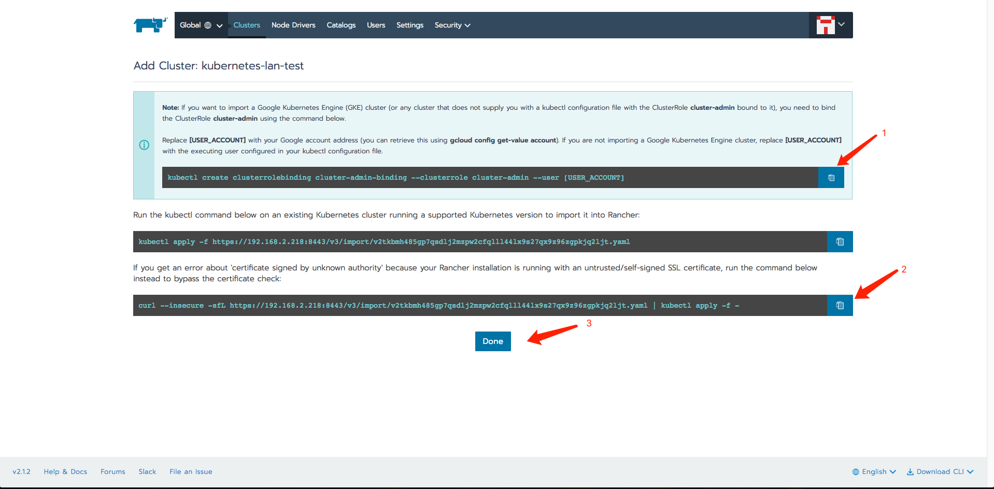Open the Users page
This screenshot has width=994, height=489.
coord(376,25)
